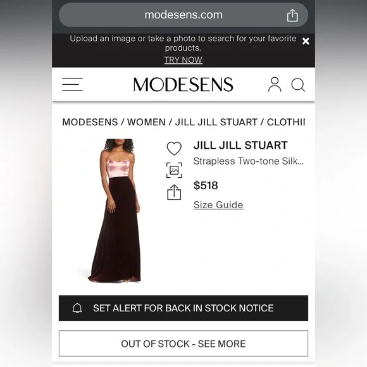Dismiss the image search promo banner
Viewport: 367px width, 367px height.
pos(306,41)
